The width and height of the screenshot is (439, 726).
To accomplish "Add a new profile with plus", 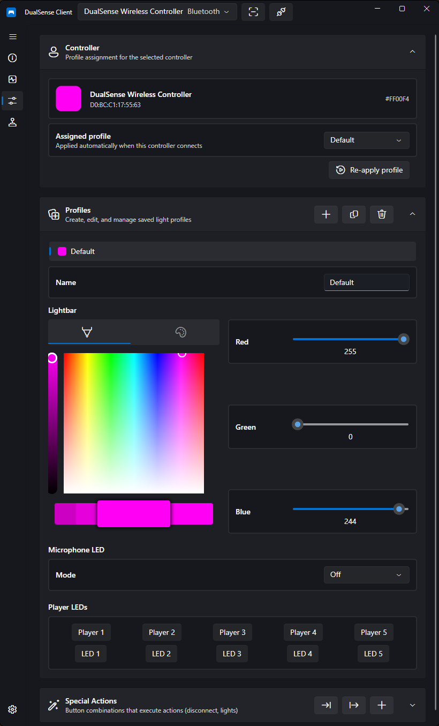I will click(326, 214).
